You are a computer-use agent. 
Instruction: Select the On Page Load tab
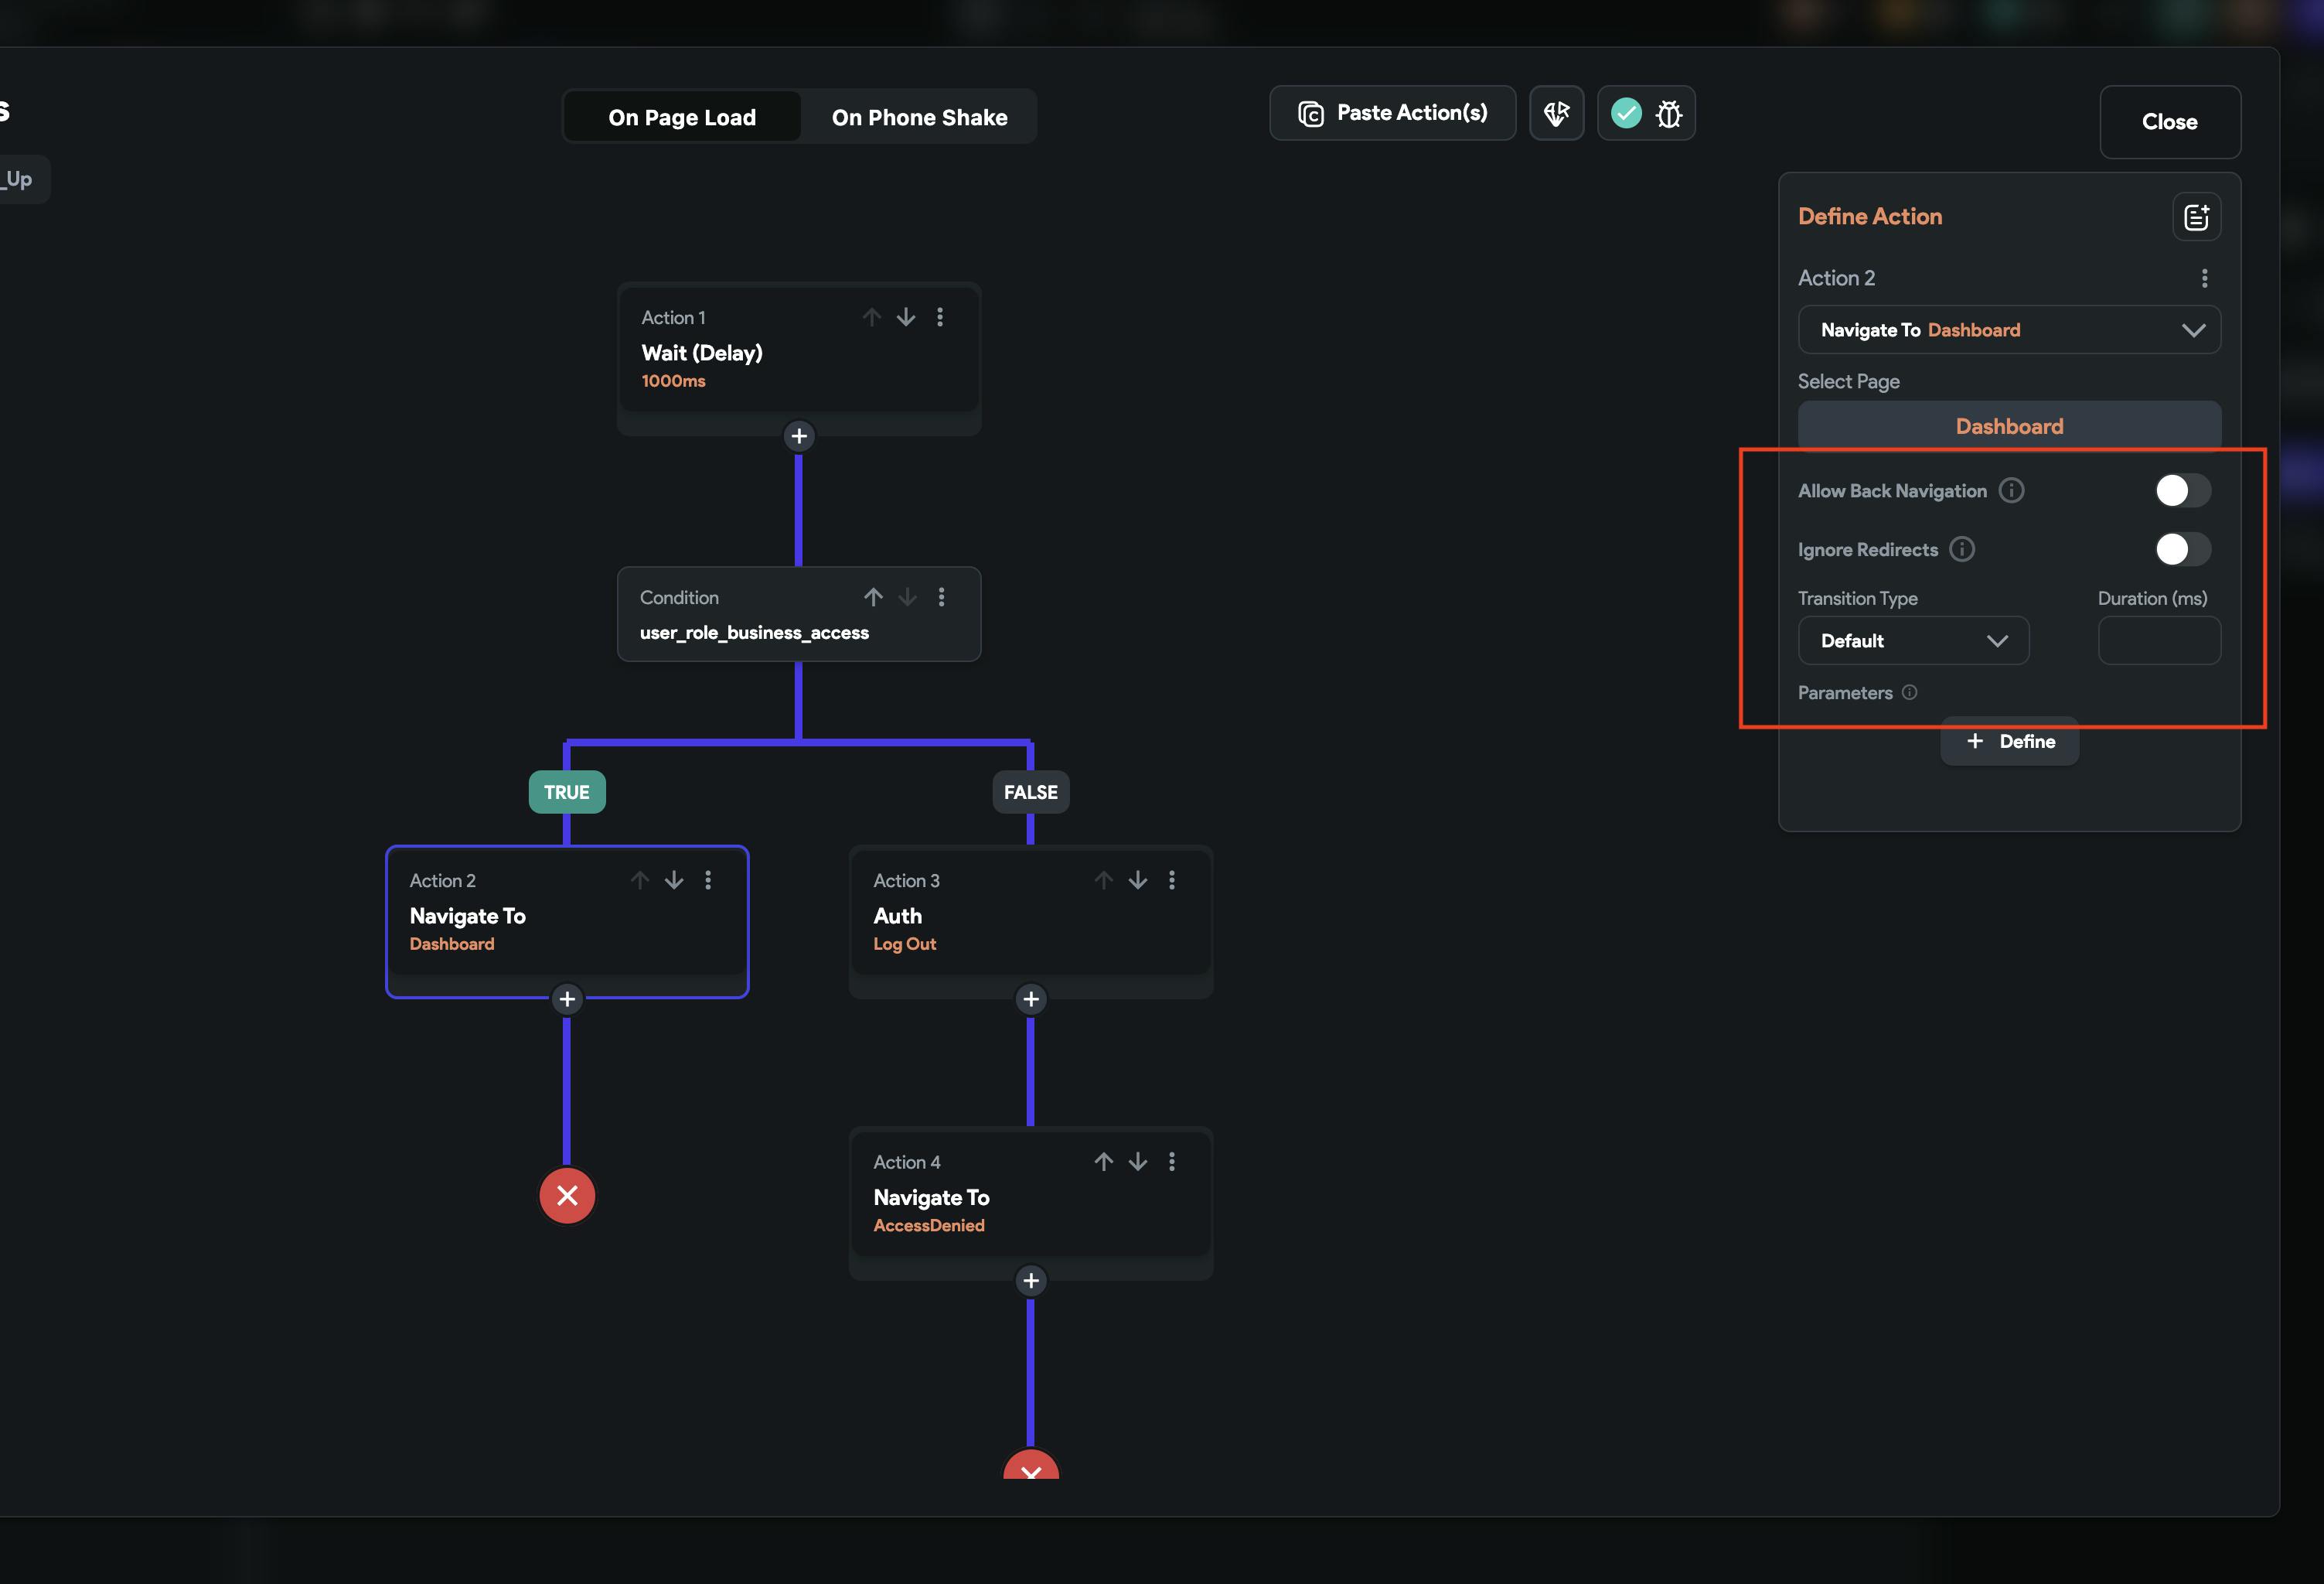pyautogui.click(x=682, y=117)
